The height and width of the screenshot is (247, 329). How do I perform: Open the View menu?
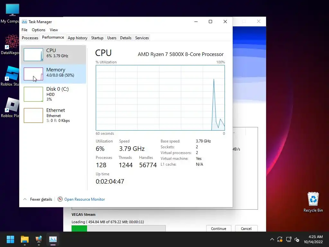[54, 30]
